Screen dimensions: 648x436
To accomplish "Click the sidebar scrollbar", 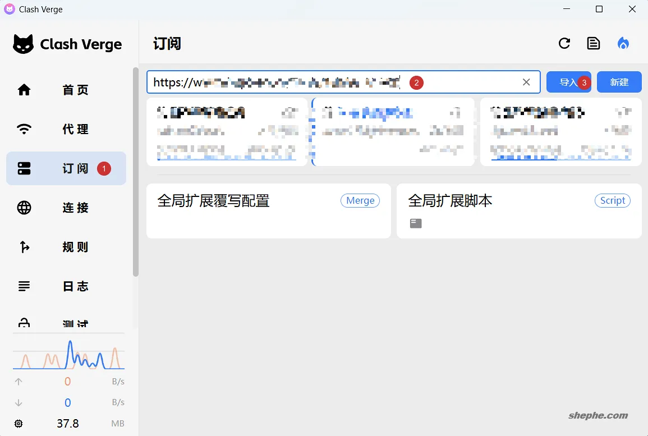I will point(135,168).
